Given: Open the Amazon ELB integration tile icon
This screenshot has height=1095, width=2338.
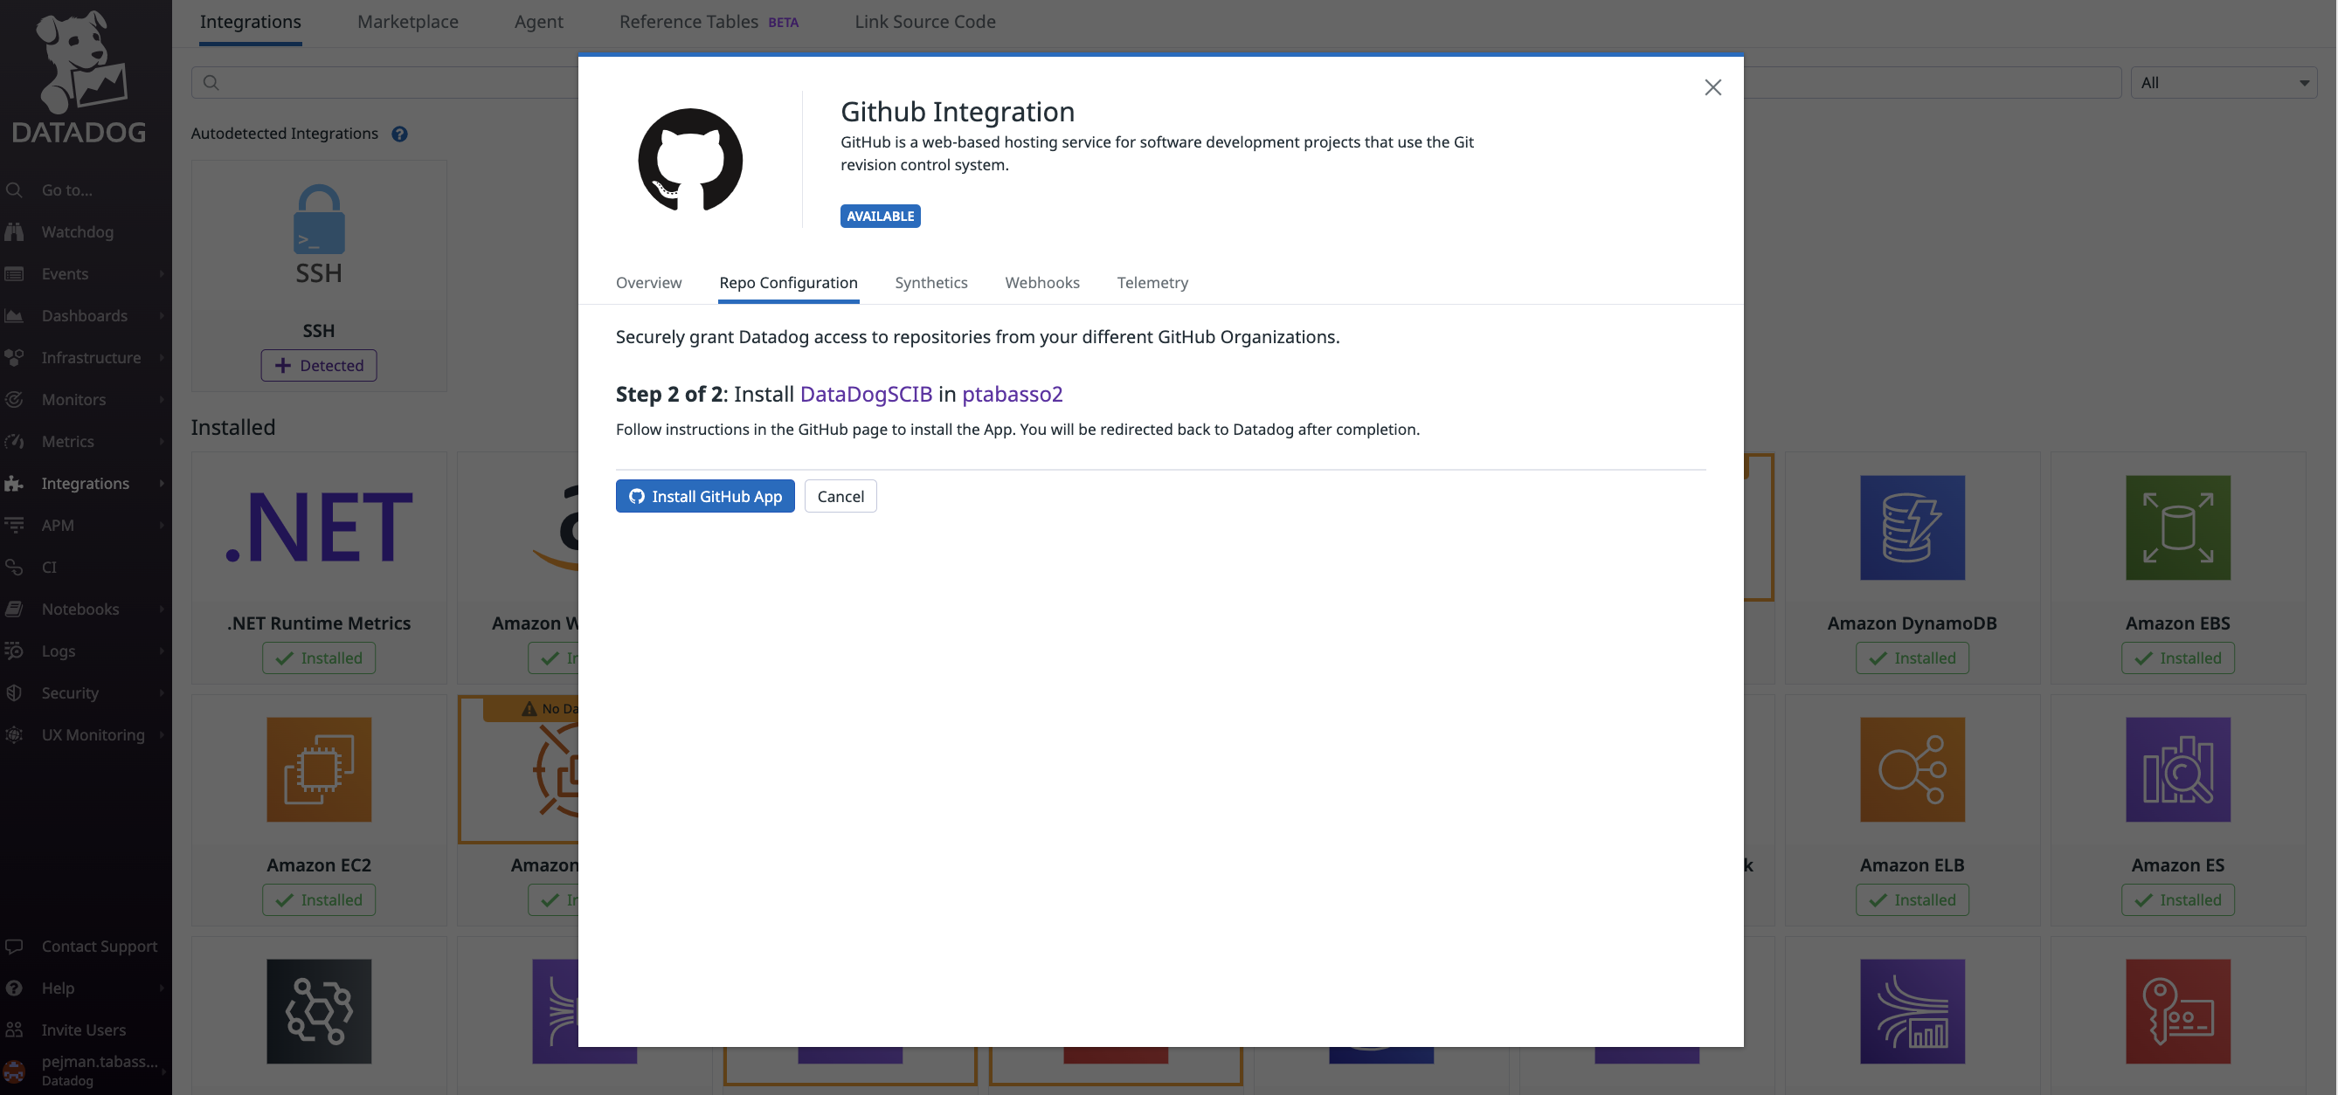Looking at the screenshot, I should click(x=1912, y=769).
